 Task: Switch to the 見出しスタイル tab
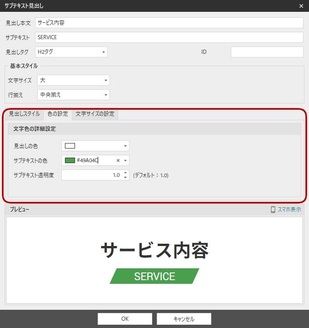pyautogui.click(x=25, y=114)
